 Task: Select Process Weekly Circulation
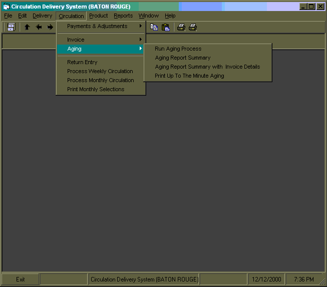(101, 71)
